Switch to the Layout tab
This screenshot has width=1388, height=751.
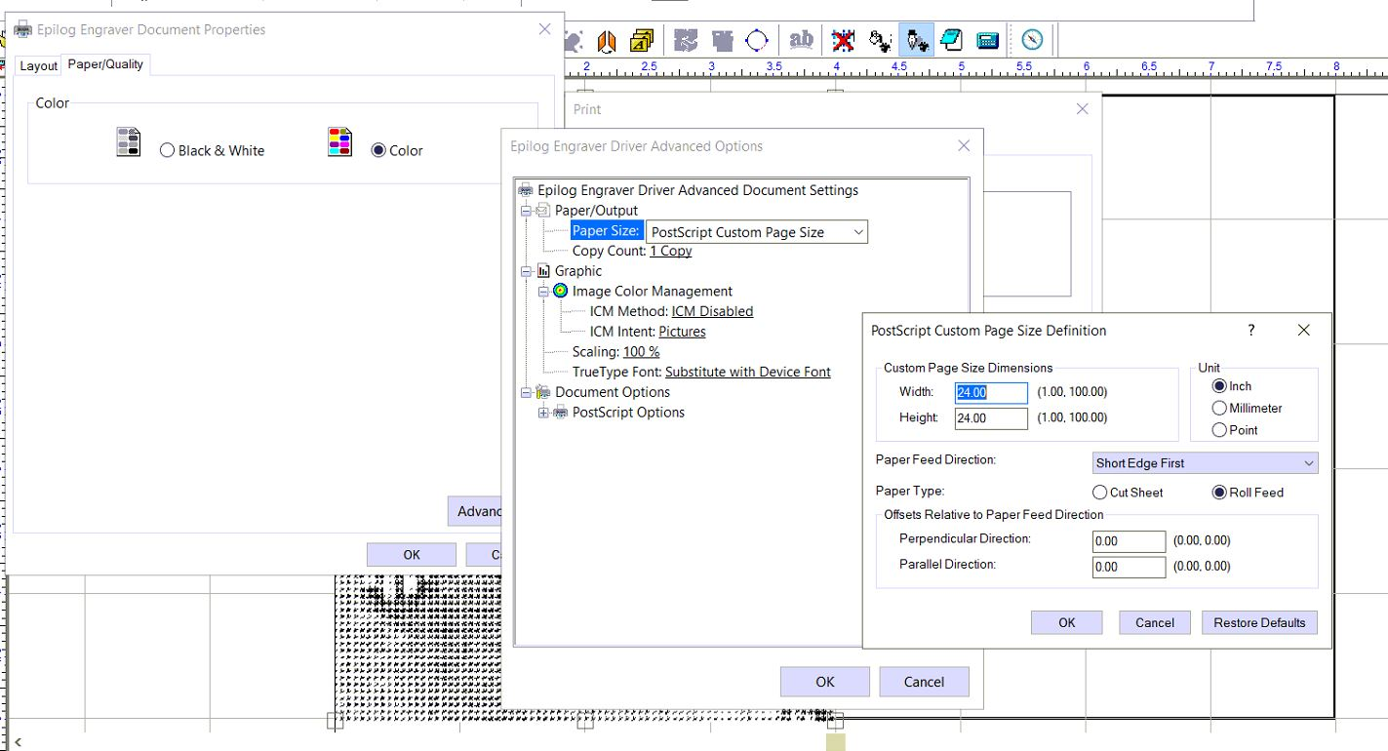(39, 66)
